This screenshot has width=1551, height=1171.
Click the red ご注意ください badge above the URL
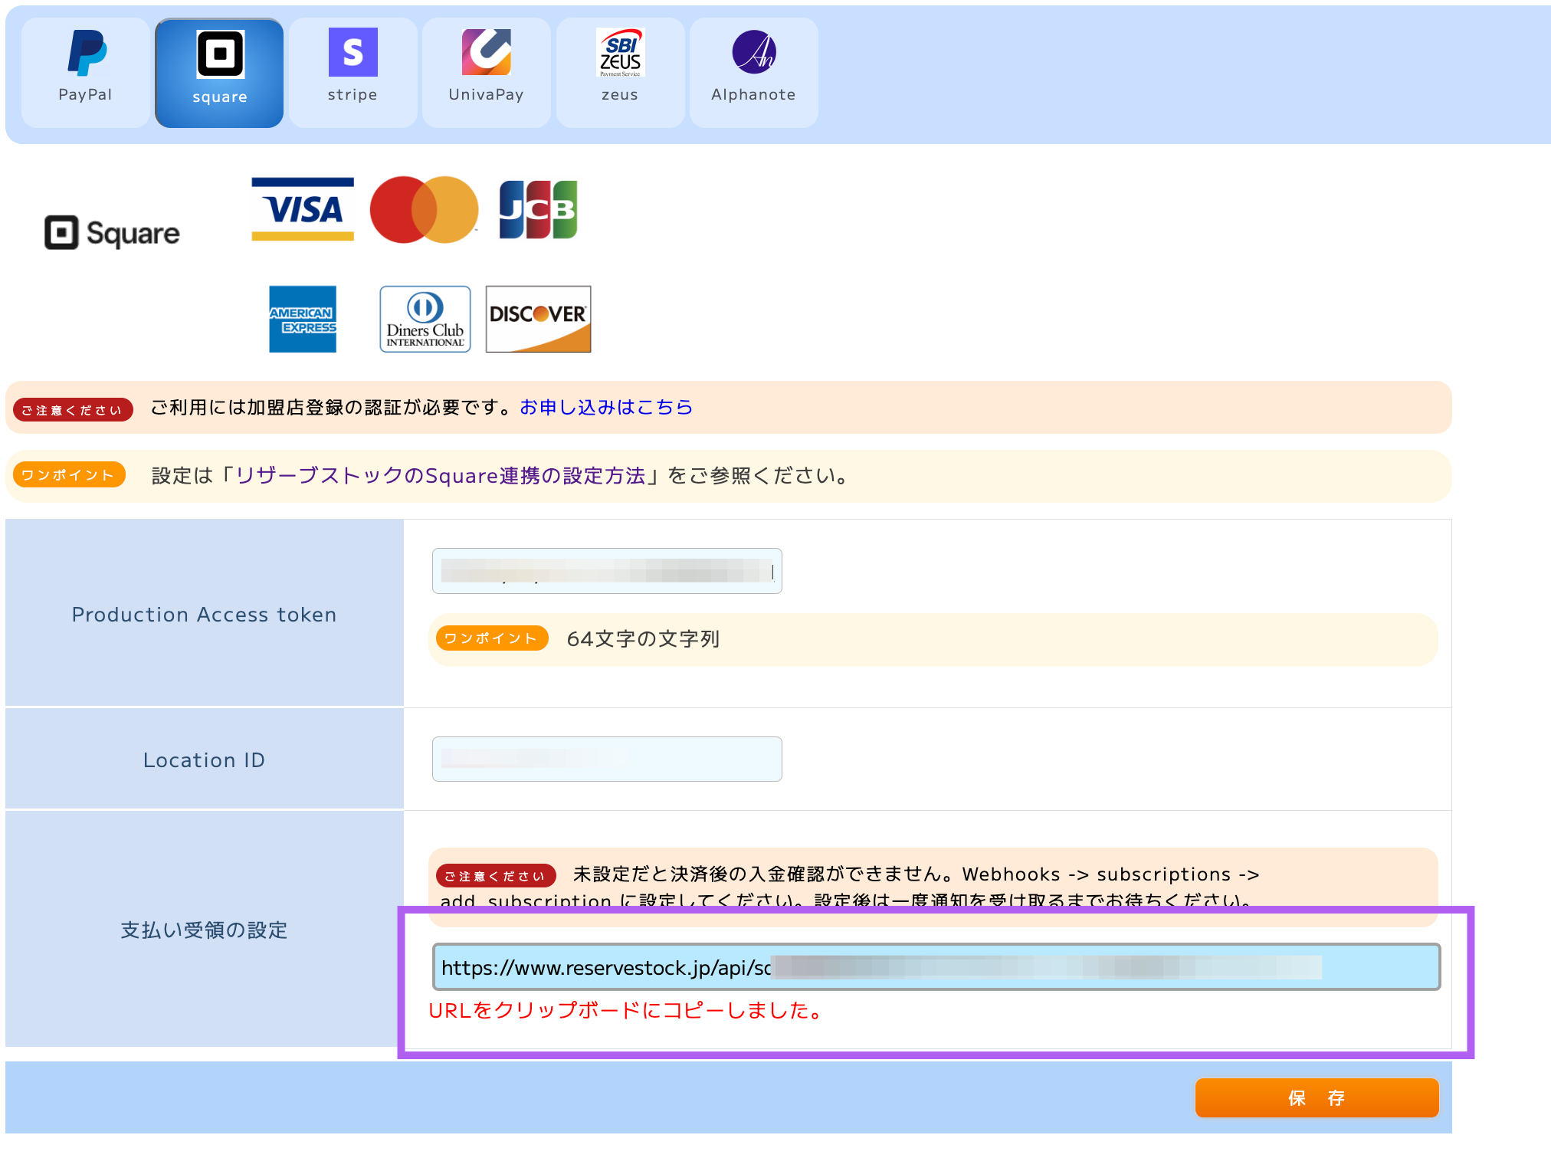495,875
